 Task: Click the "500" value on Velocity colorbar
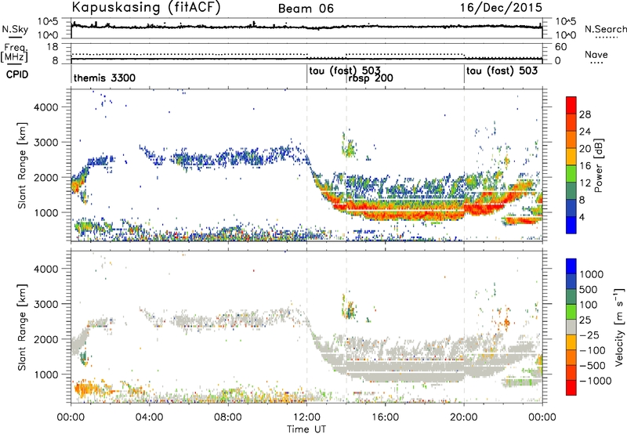coord(589,289)
